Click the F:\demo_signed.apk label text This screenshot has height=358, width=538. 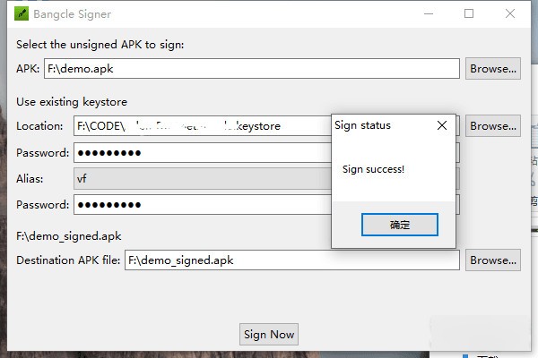coord(69,237)
